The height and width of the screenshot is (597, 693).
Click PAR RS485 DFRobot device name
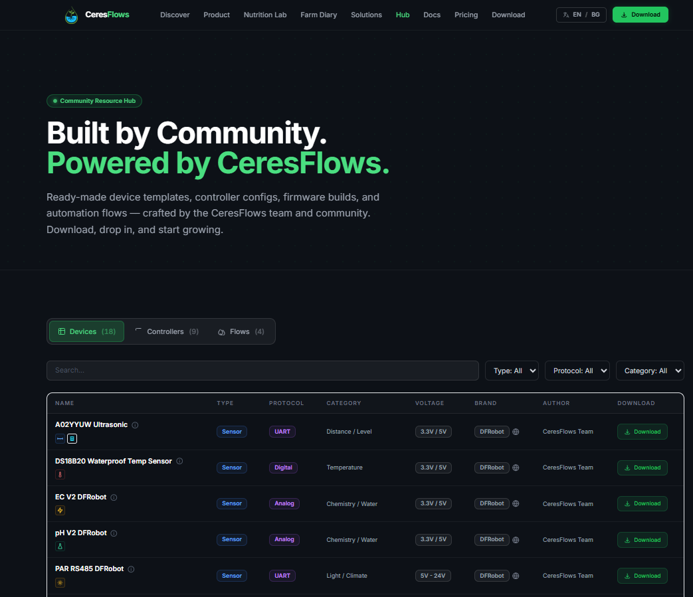pos(89,568)
